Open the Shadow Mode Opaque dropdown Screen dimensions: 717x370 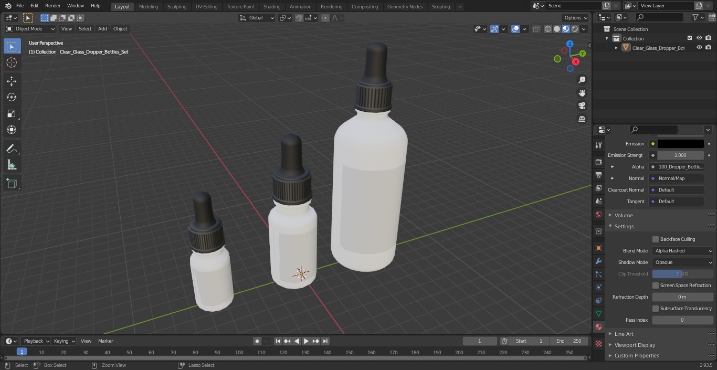(683, 262)
